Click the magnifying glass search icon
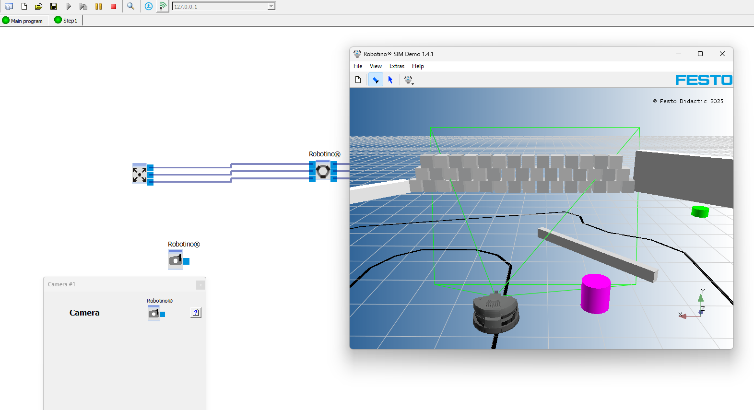The width and height of the screenshot is (754, 410). [x=130, y=7]
